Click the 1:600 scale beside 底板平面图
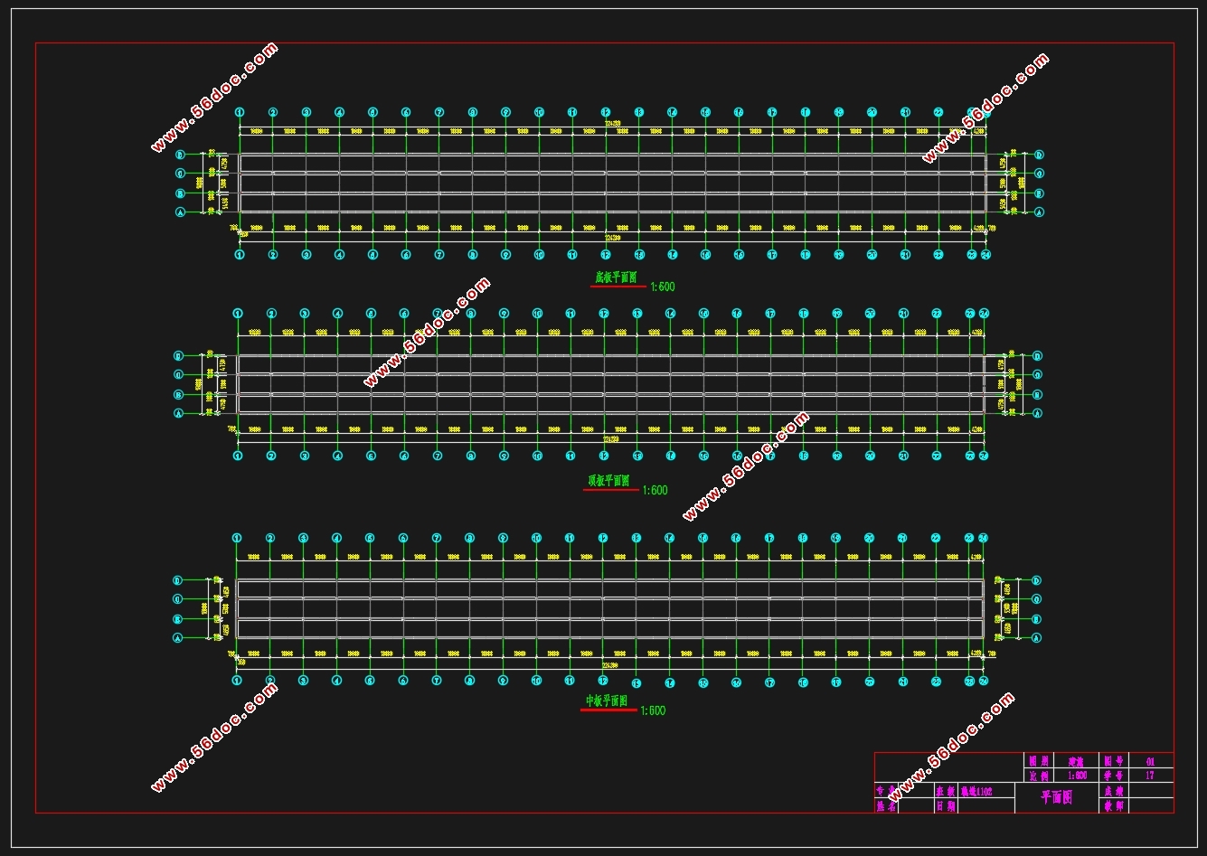1207x856 pixels. pos(662,287)
